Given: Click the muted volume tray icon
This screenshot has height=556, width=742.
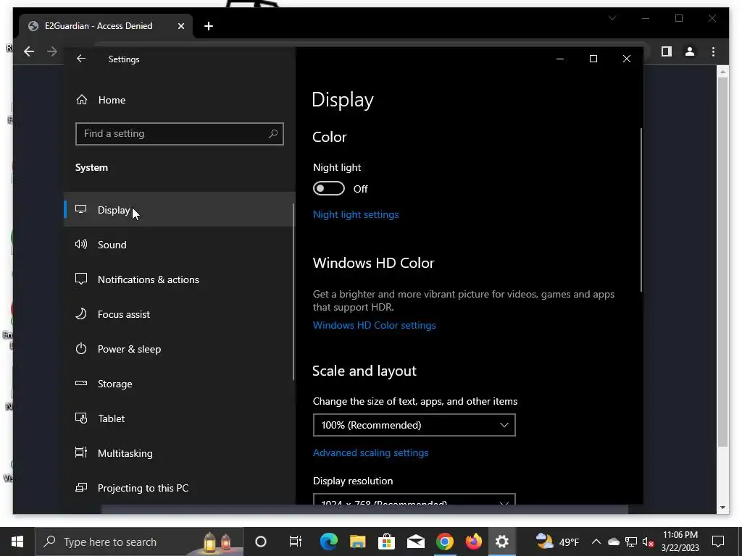Looking at the screenshot, I should click(649, 542).
